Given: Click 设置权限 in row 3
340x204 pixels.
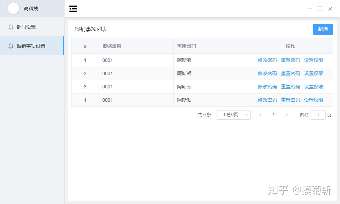Looking at the screenshot, I should pyautogui.click(x=313, y=86).
